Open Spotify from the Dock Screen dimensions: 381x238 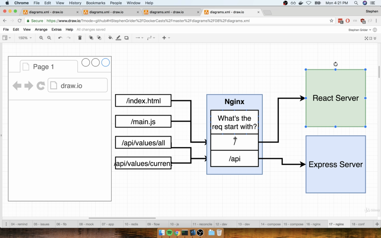coord(169,233)
